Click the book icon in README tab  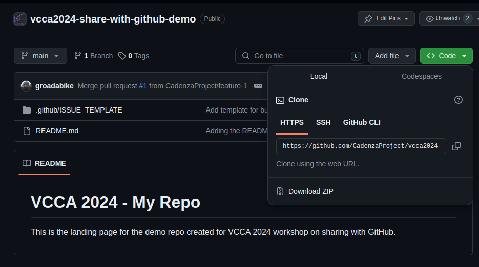coord(27,163)
